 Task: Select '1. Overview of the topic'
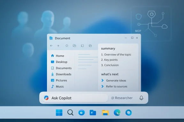(116, 55)
